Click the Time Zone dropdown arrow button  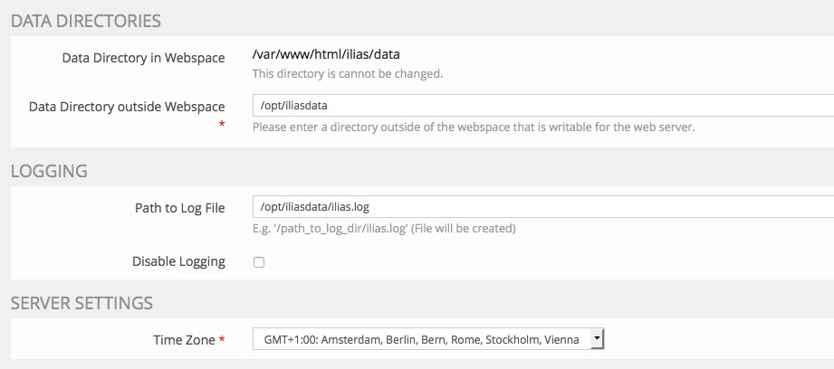(x=596, y=339)
